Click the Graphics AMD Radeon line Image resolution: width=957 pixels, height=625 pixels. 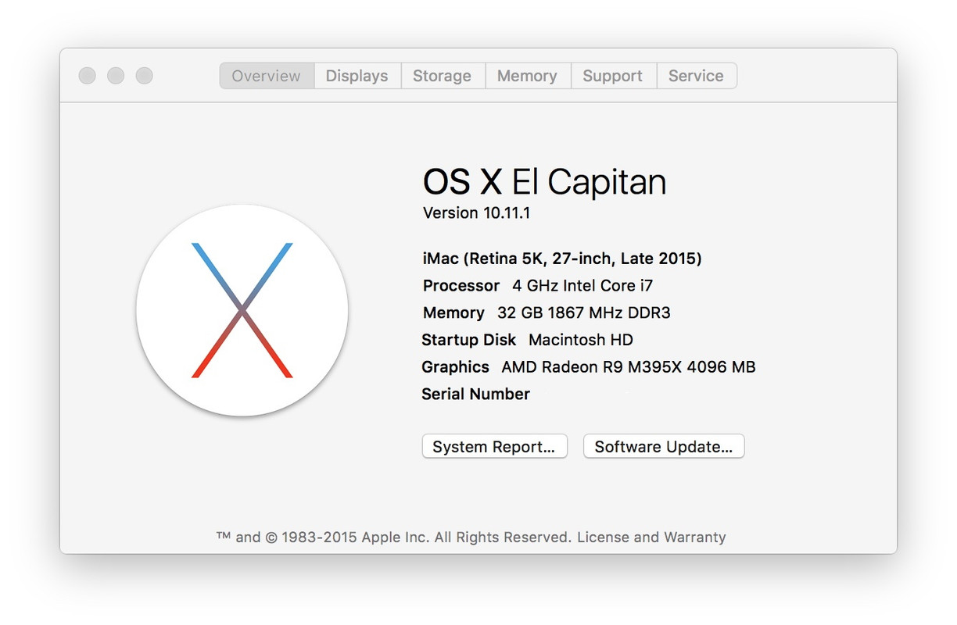[588, 367]
